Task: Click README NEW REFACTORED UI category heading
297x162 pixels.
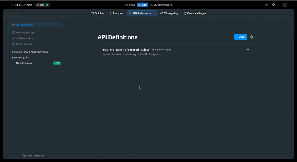Action: click(30, 52)
